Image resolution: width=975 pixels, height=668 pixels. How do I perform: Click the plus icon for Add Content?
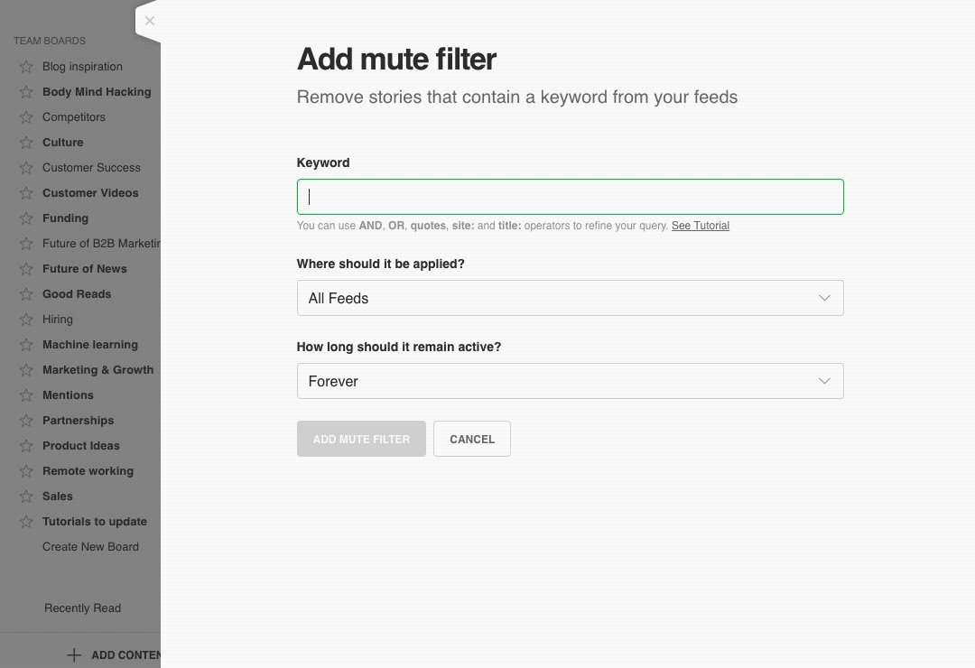tap(74, 654)
